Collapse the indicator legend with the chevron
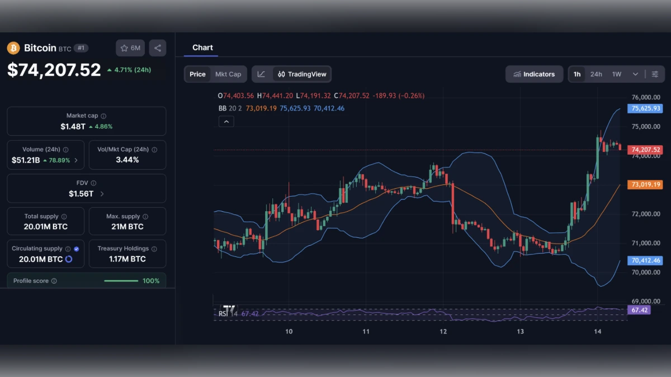The width and height of the screenshot is (671, 377). (226, 121)
